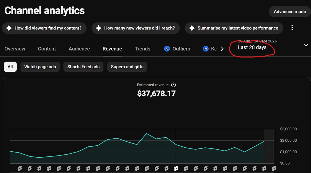Switch to the Audience tab
Image resolution: width=311 pixels, height=173 pixels.
point(79,49)
